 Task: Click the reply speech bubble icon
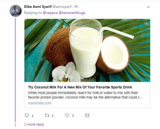[27, 115]
